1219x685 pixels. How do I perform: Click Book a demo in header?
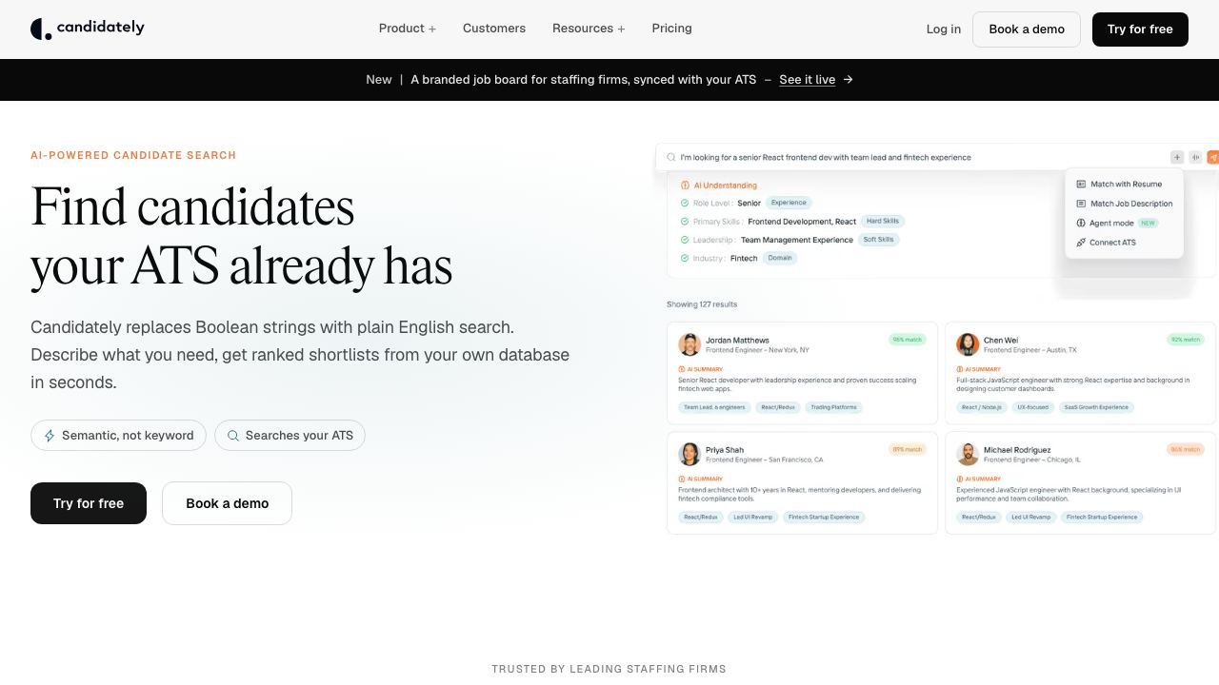pyautogui.click(x=1027, y=29)
